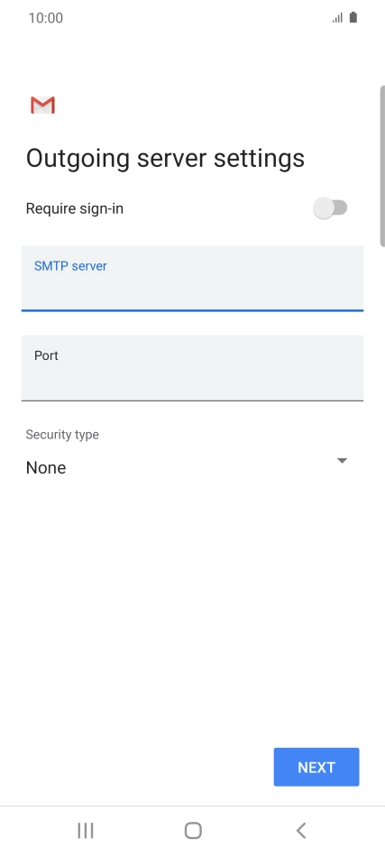Tap the battery icon in status bar
The width and height of the screenshot is (385, 857).
coord(353,17)
